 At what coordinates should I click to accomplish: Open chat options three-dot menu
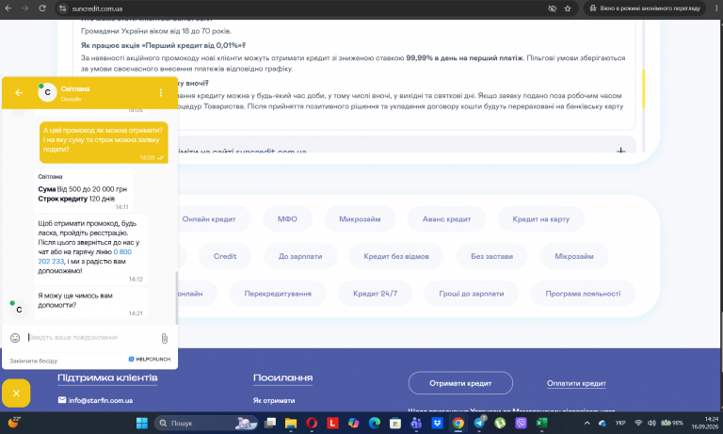(160, 92)
